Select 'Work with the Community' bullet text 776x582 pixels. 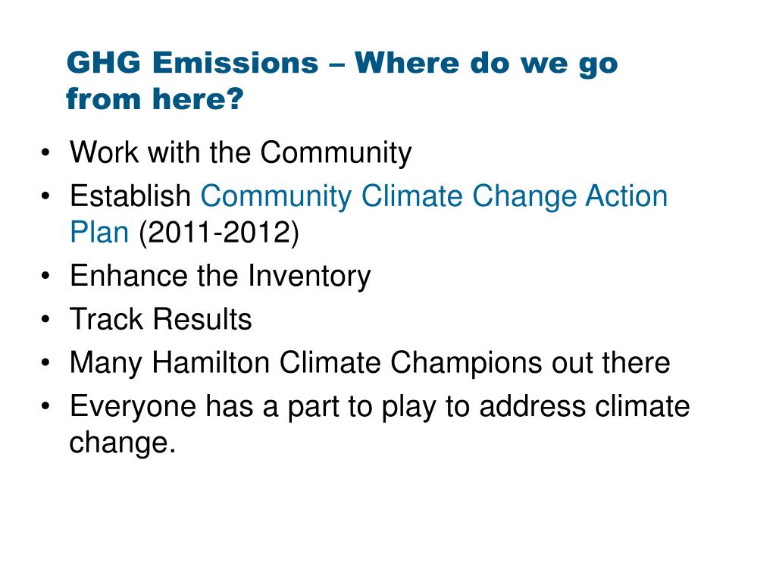point(240,152)
